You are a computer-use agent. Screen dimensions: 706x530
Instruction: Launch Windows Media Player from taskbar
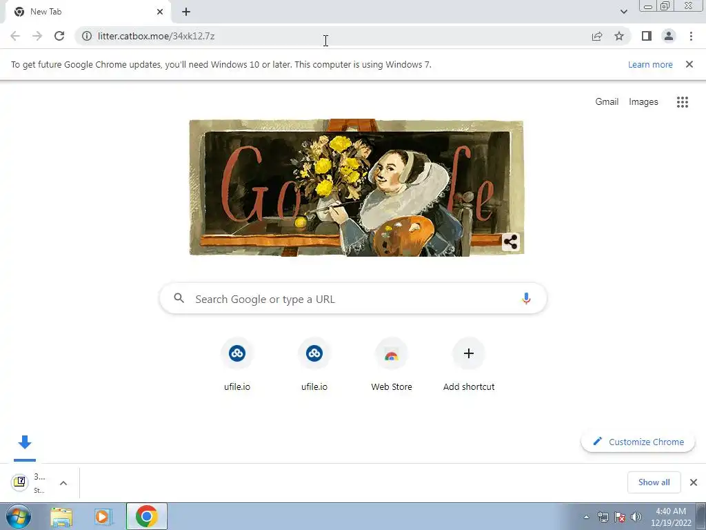[102, 516]
